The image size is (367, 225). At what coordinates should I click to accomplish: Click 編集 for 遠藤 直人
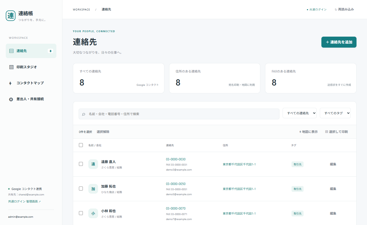[333, 164]
